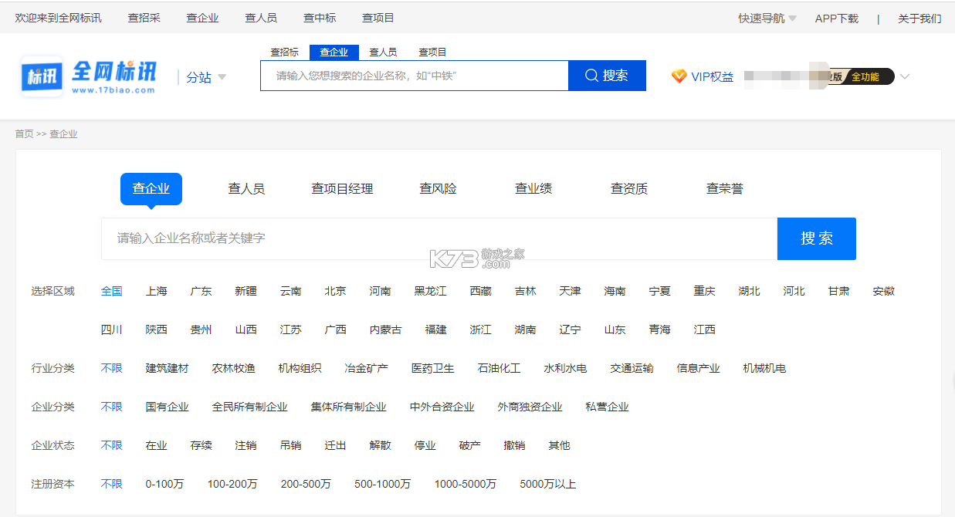Select 不限 for 企业状态

112,445
